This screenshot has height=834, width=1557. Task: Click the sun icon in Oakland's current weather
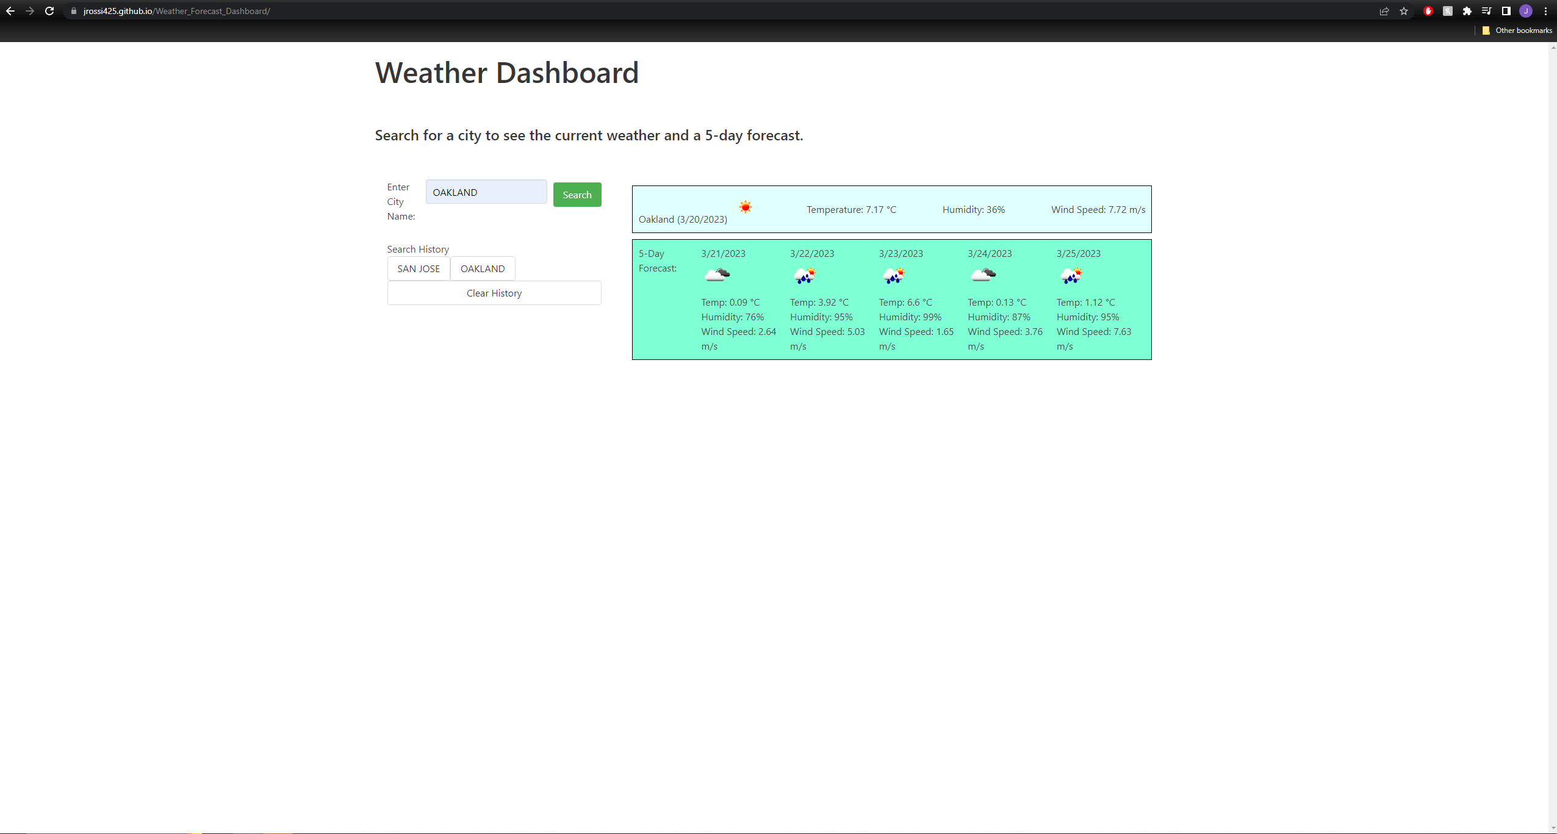(745, 206)
